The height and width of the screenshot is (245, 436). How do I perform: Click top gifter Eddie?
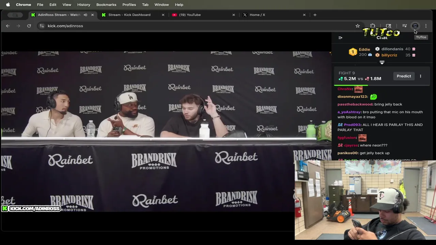pos(364,49)
